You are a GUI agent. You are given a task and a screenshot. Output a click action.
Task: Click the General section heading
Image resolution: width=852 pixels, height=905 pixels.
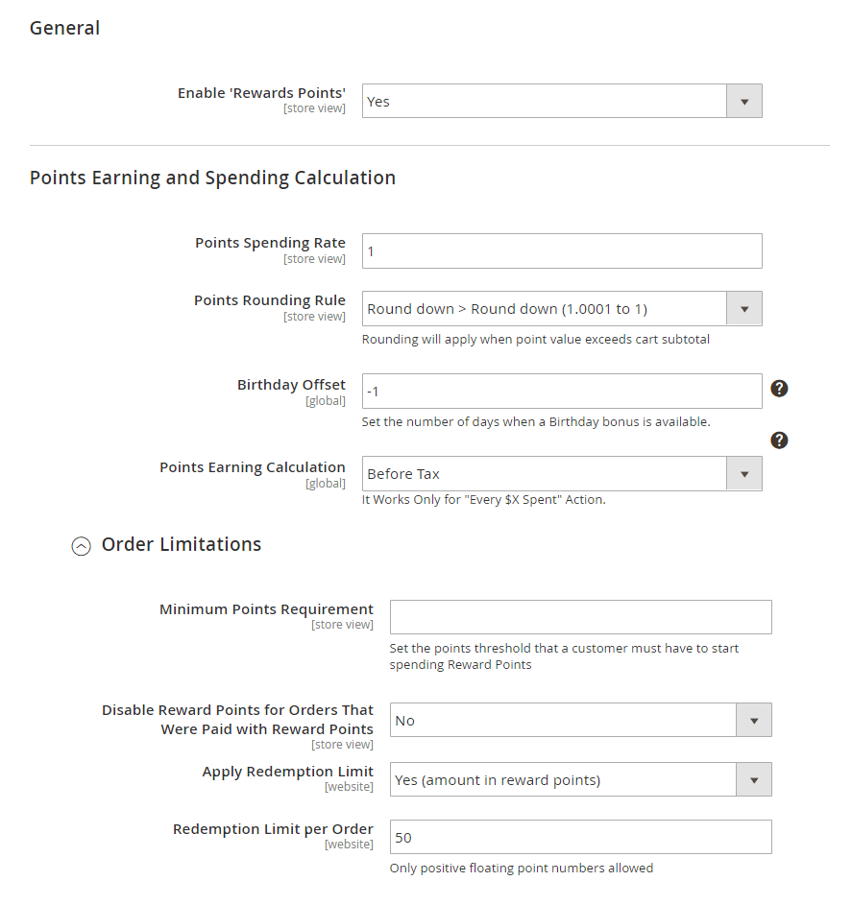coord(64,29)
